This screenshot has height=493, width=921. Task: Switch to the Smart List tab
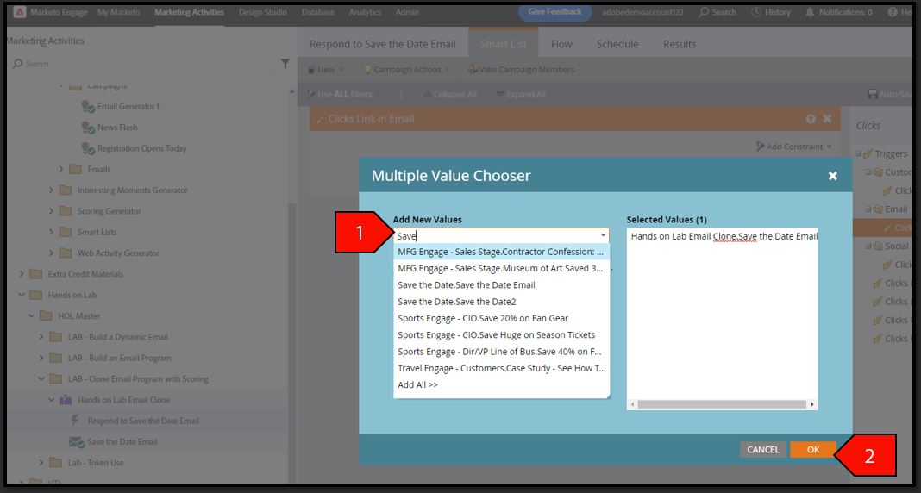pos(504,44)
